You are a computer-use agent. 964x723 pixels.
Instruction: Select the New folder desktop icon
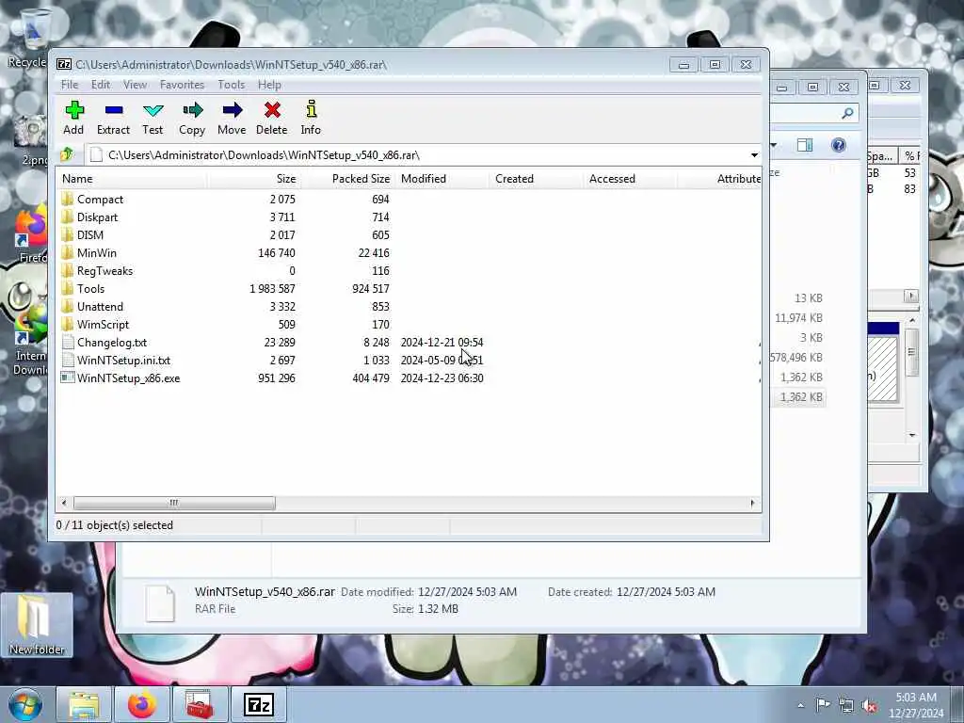click(x=37, y=625)
